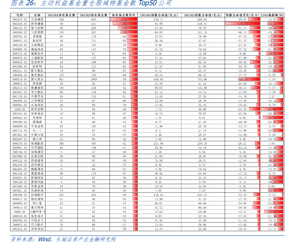290x251 pixels.
Task: Select the 名称 column header
Action: 38,15
